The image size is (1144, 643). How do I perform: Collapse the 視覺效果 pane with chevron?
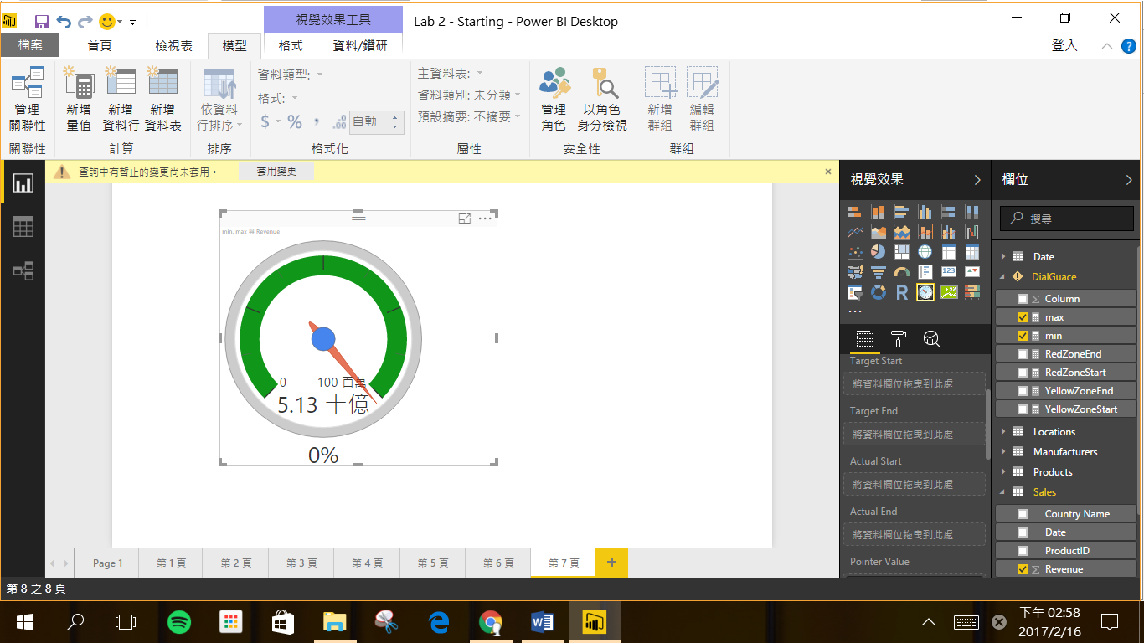click(x=977, y=180)
